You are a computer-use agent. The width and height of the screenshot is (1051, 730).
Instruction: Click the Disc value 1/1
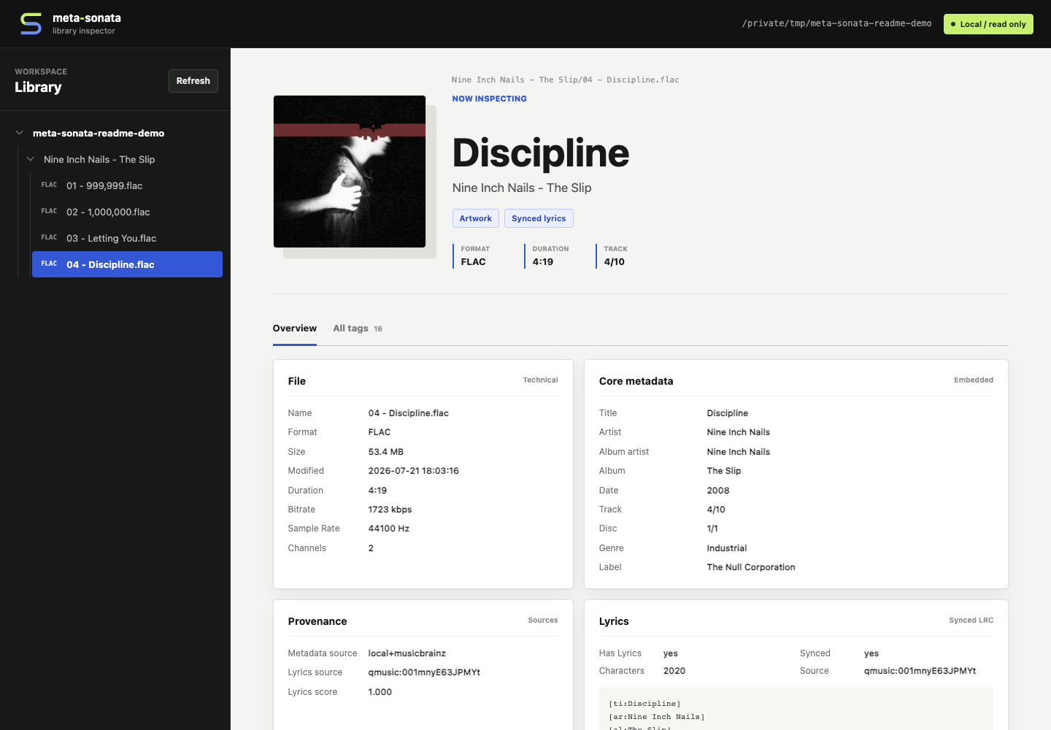click(x=712, y=529)
